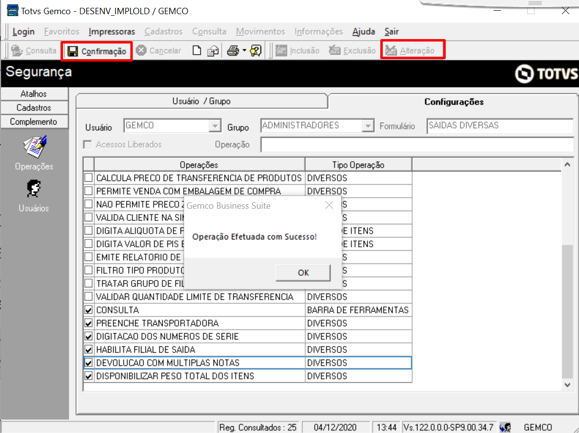
Task: Select the HABILITA FILIAL DE SAIDA row text
Action: pos(145,349)
